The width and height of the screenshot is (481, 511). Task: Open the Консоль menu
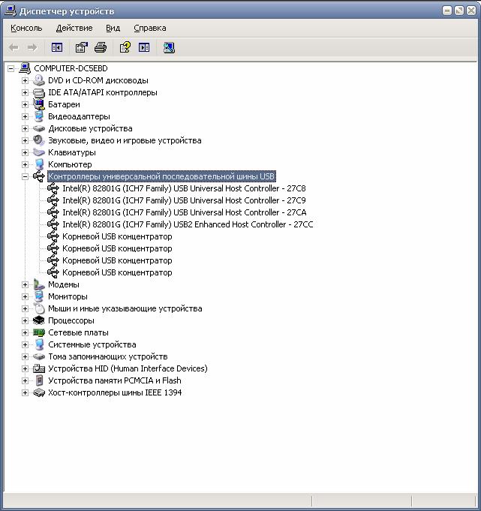coord(26,28)
